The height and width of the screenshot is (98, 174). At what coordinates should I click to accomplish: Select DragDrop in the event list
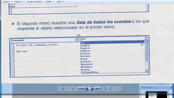(85, 45)
